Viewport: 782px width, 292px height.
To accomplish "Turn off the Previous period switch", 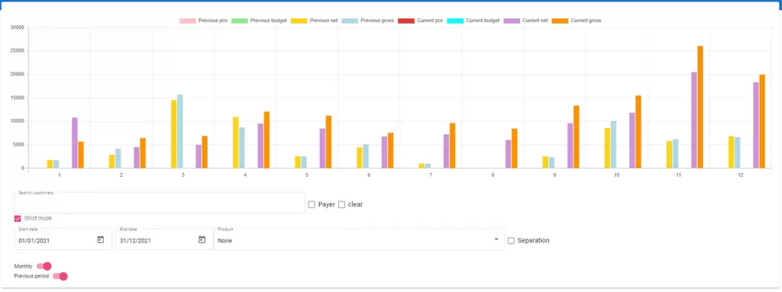I will [60, 276].
